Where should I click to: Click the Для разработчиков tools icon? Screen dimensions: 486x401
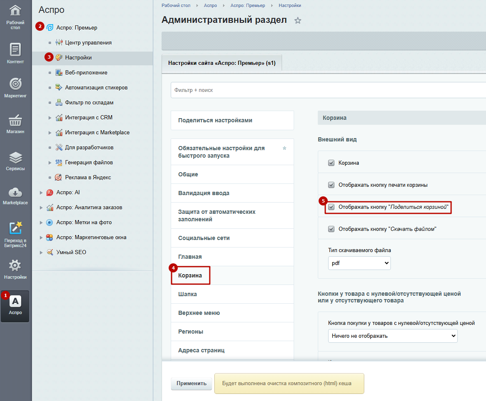pyautogui.click(x=59, y=147)
